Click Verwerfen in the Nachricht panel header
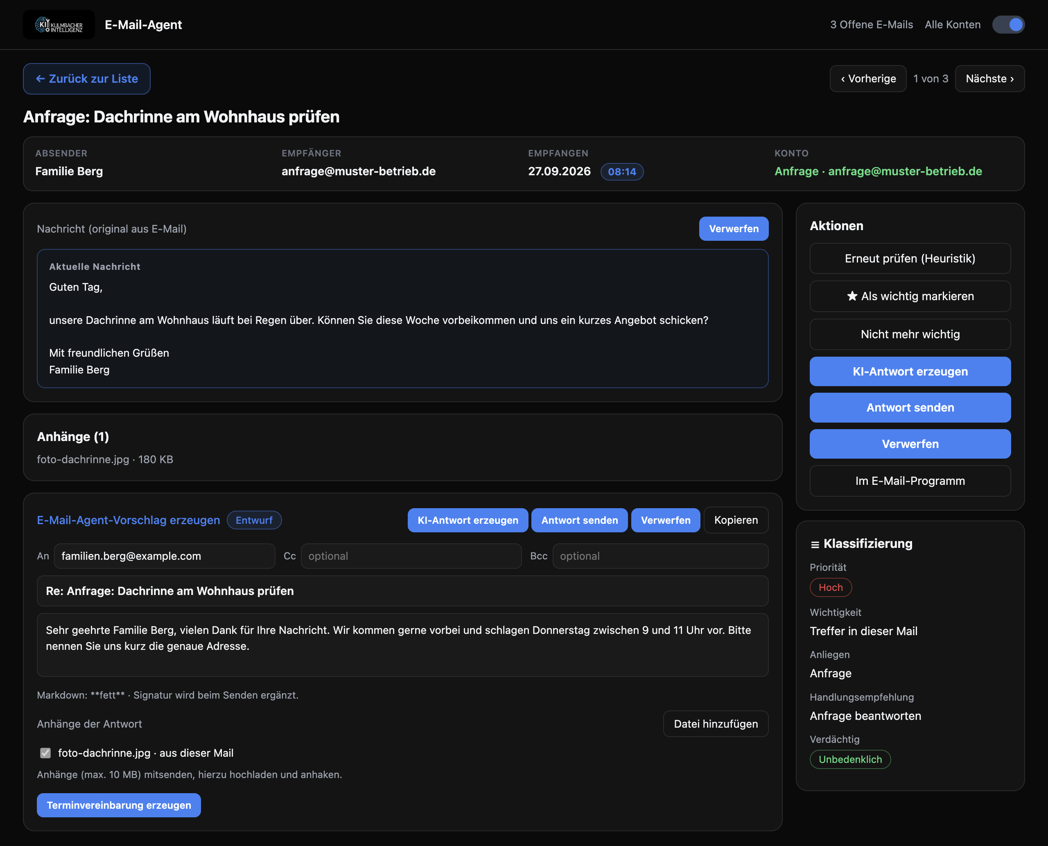 tap(733, 228)
